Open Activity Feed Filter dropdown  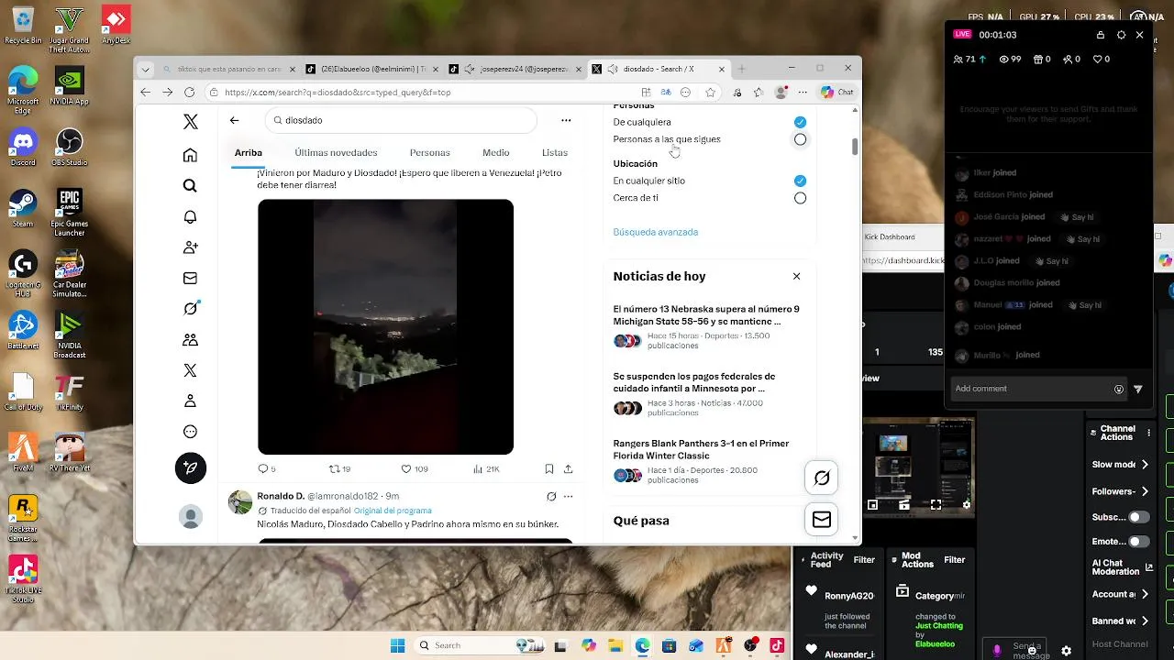click(x=864, y=559)
